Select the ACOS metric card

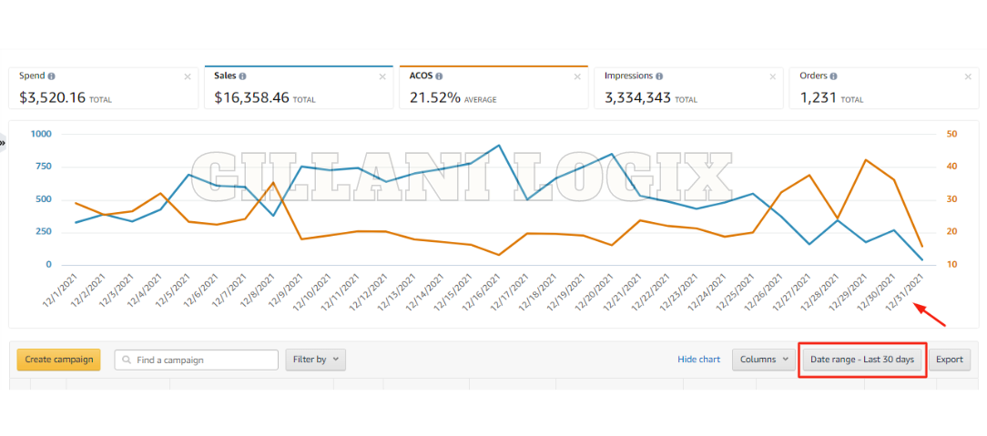[x=492, y=87]
